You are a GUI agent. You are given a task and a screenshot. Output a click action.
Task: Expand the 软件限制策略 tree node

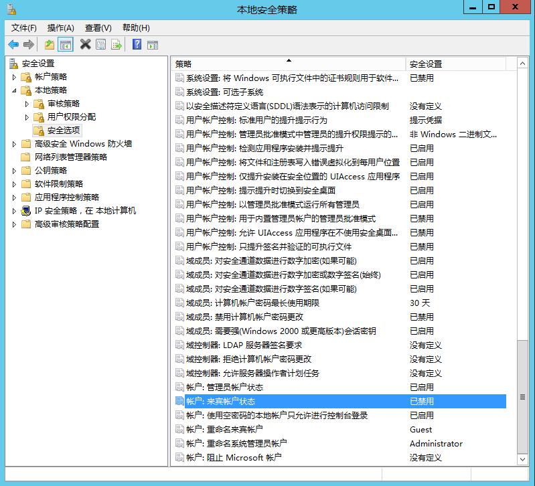14,184
